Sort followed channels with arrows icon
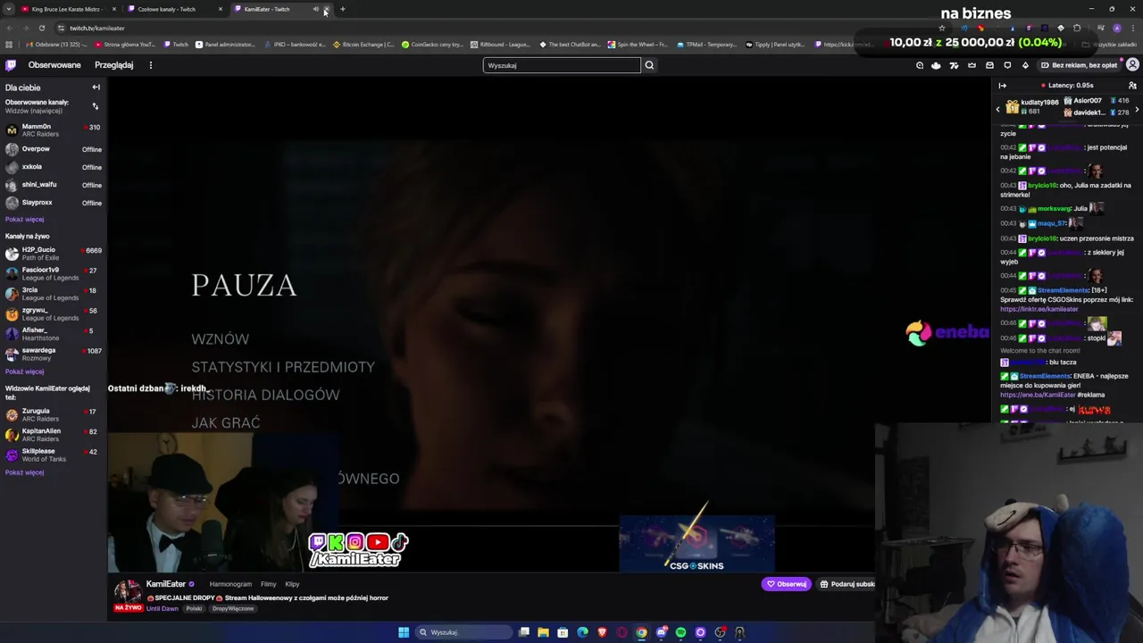This screenshot has height=643, width=1143. [96, 106]
